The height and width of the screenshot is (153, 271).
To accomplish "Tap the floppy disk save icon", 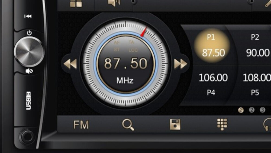I will [175, 124].
